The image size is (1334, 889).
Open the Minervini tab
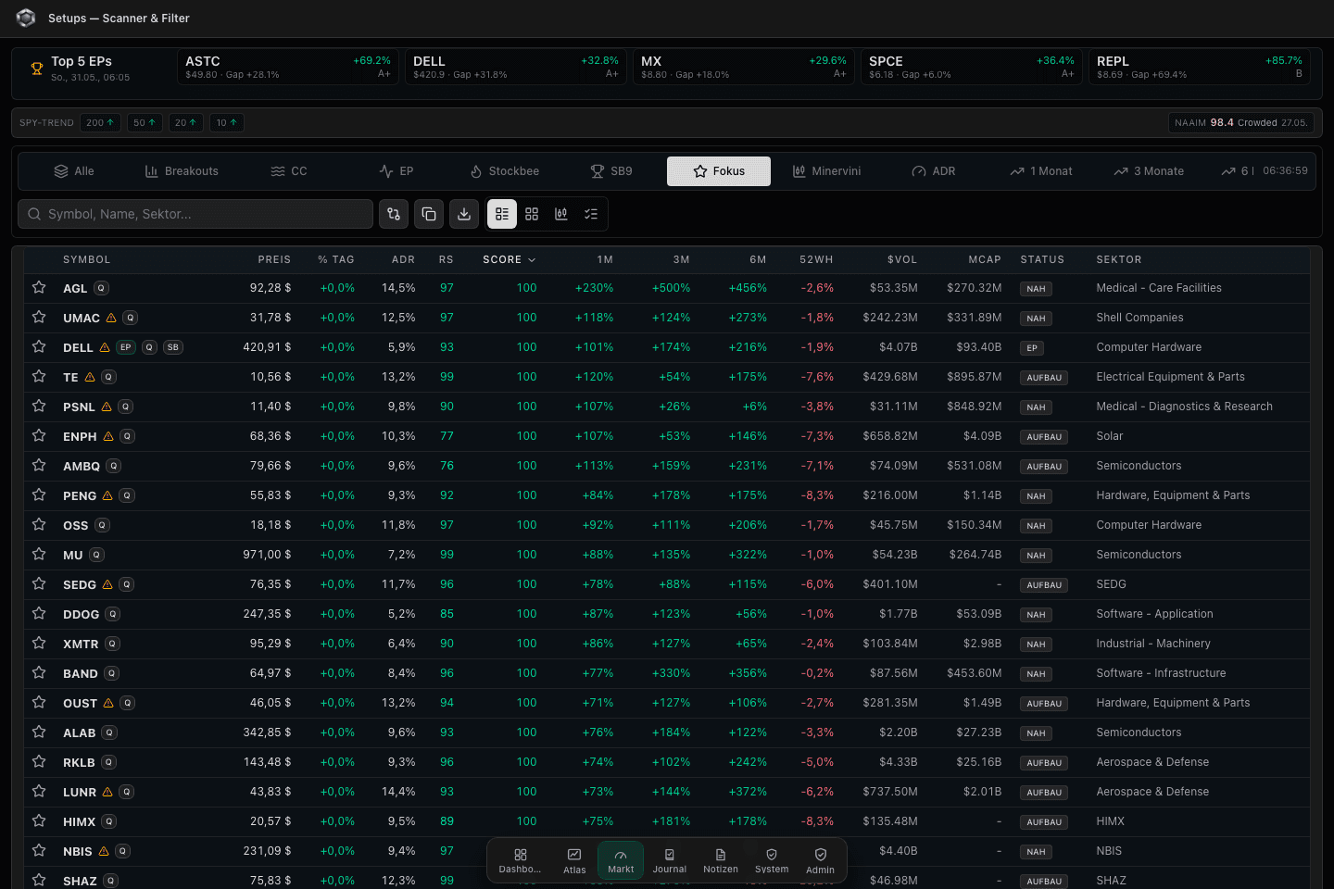(826, 171)
